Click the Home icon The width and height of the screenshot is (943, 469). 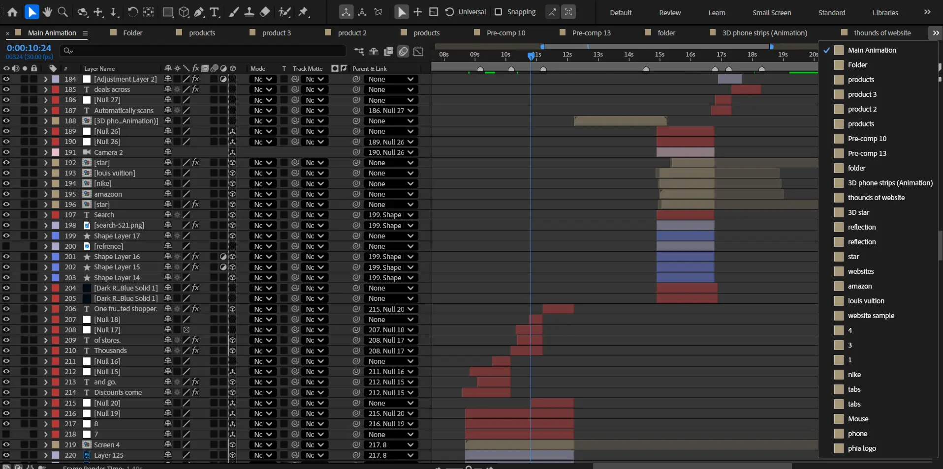point(12,12)
